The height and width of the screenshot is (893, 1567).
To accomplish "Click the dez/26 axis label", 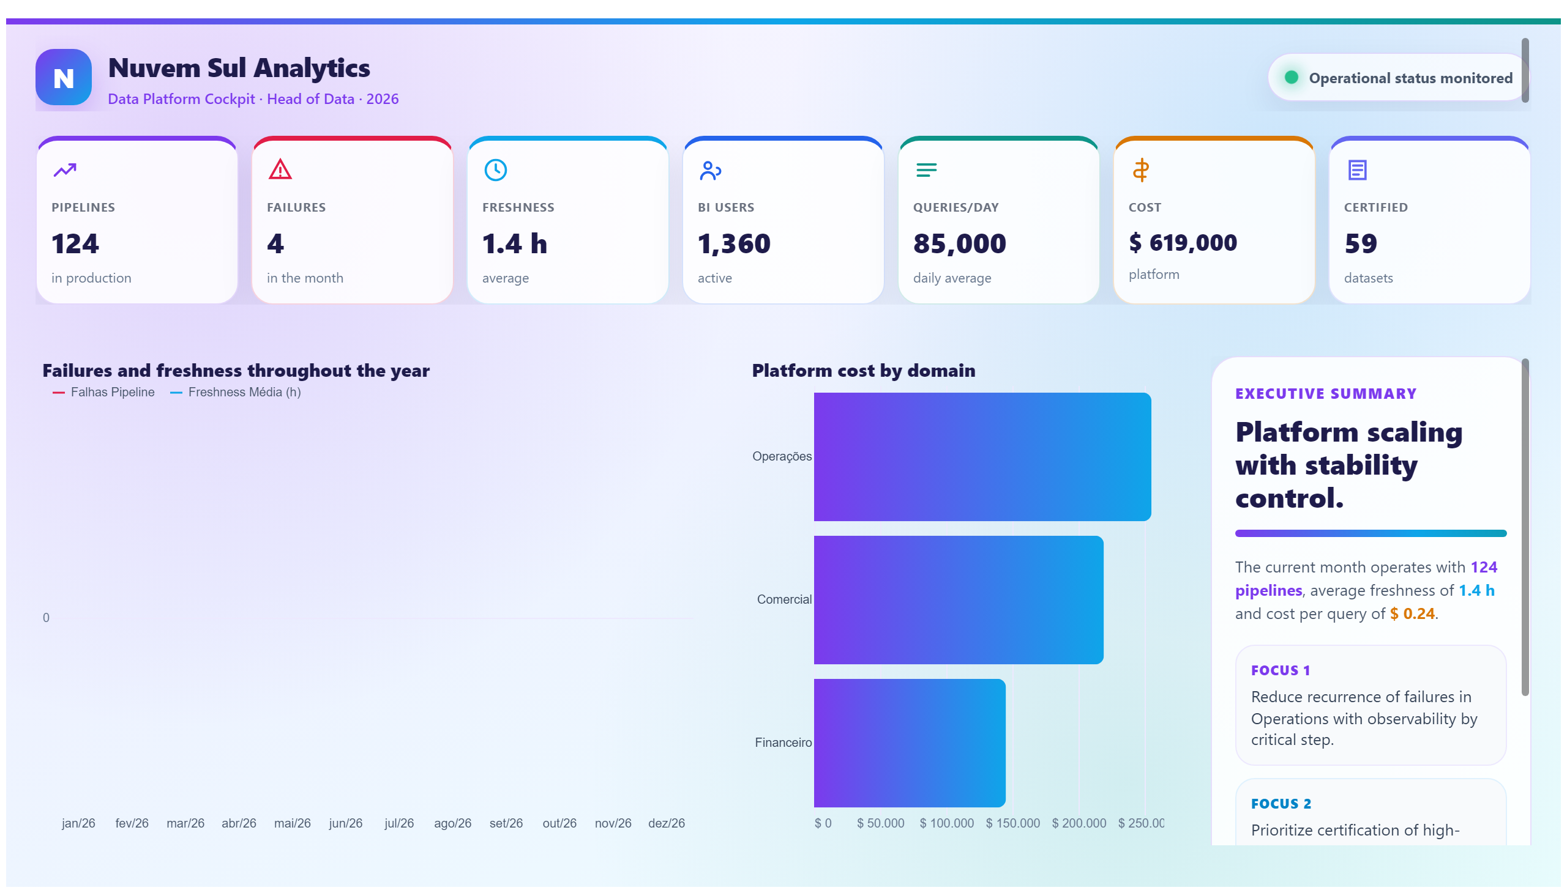I will 667,823.
